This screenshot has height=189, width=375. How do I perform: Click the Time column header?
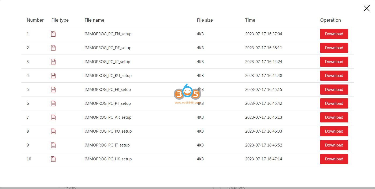coord(250,20)
